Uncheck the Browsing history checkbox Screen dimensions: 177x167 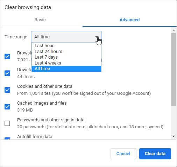pyautogui.click(x=7, y=56)
